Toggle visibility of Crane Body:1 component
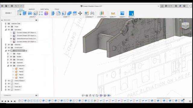 coord(9,51)
